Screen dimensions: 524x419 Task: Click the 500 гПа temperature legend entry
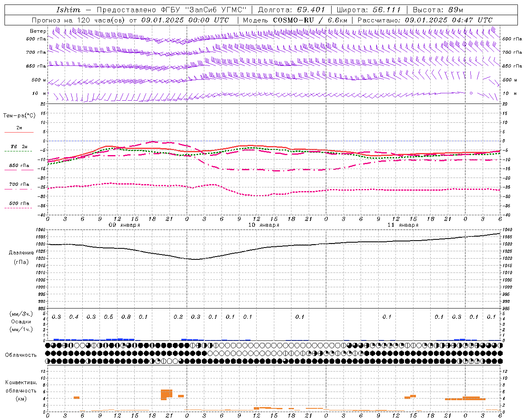pos(19,203)
